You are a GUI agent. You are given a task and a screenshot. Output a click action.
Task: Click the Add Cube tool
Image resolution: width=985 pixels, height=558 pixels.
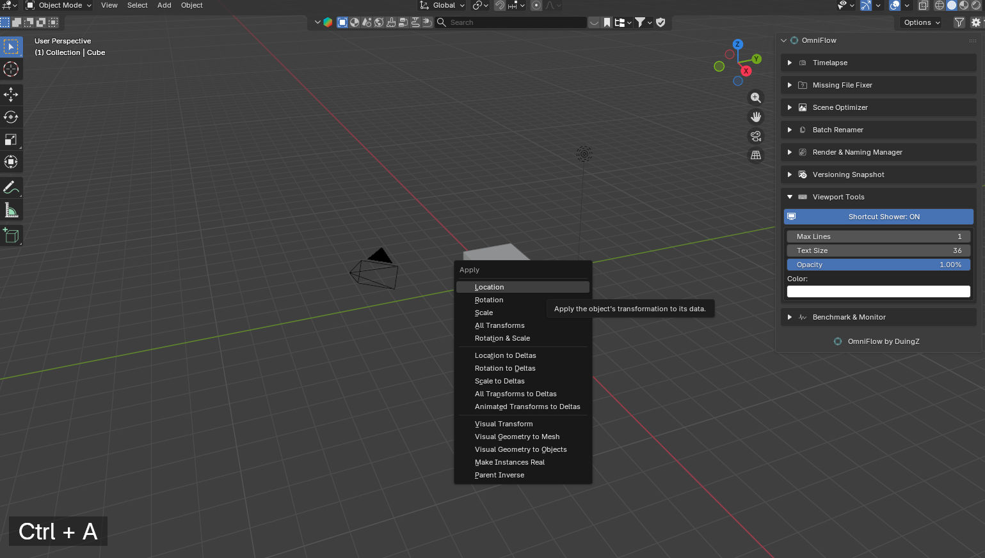[11, 235]
